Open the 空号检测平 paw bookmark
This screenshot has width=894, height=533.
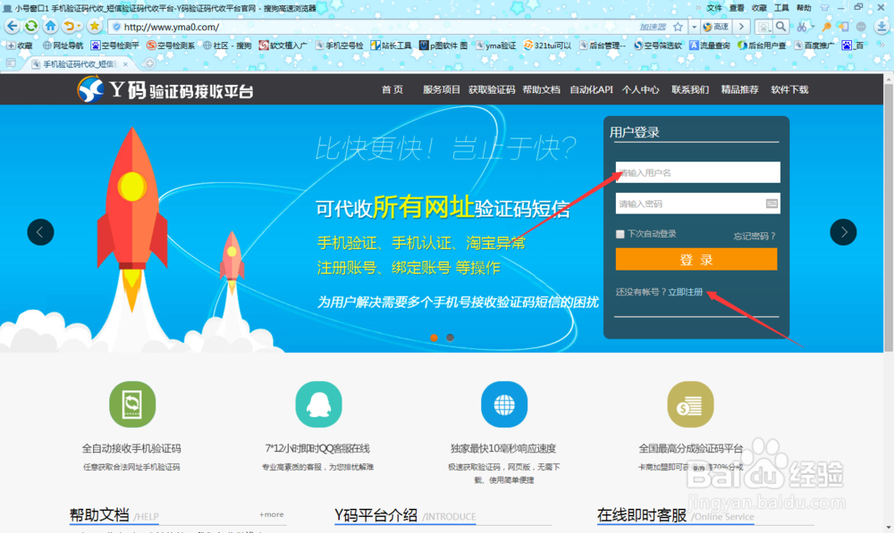115,46
